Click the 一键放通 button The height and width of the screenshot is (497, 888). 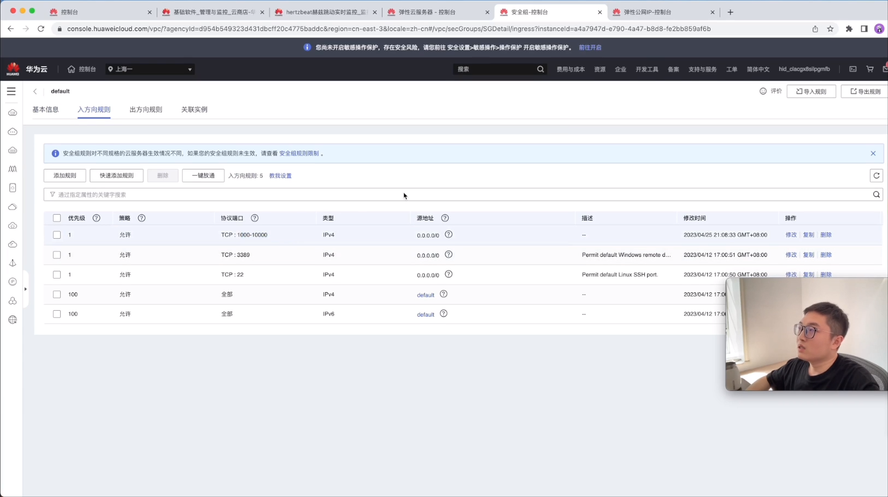click(x=203, y=175)
